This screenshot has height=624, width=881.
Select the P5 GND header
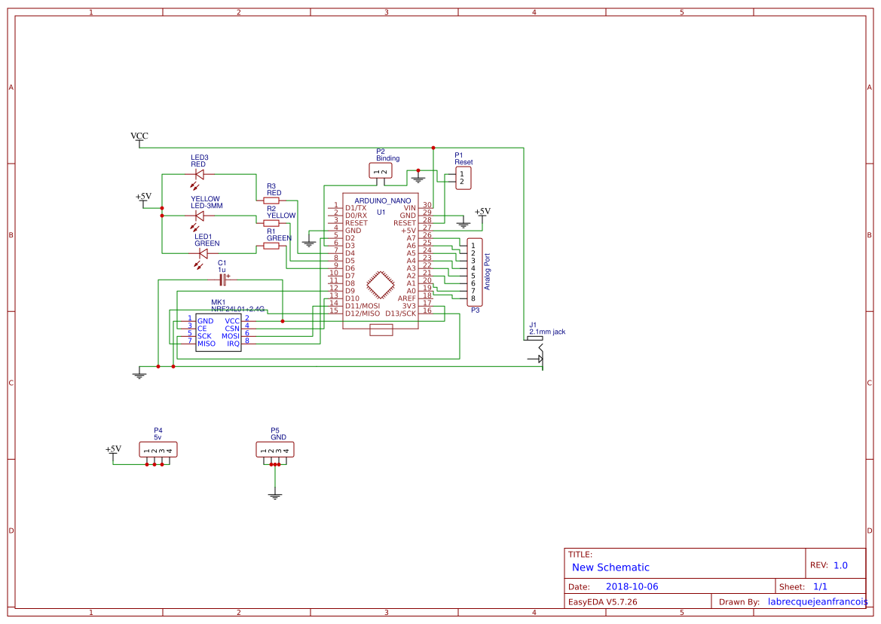[x=274, y=450]
